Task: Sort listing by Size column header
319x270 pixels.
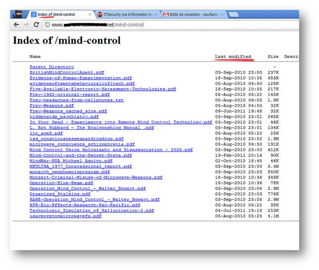Action: 273,57
